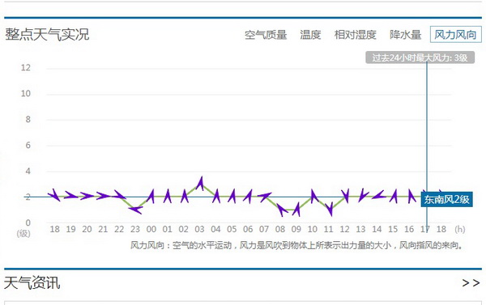The width and height of the screenshot is (486, 305).
Task: Open the 天气资讯 section heading
Action: 32,283
